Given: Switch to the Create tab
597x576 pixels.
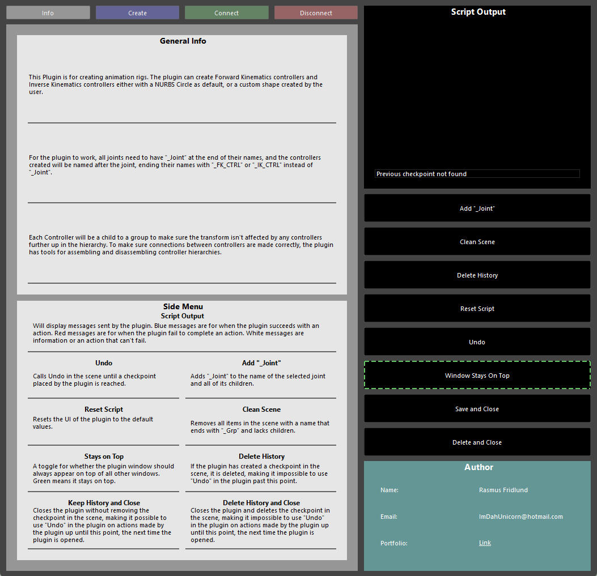Looking at the screenshot, I should coord(137,12).
